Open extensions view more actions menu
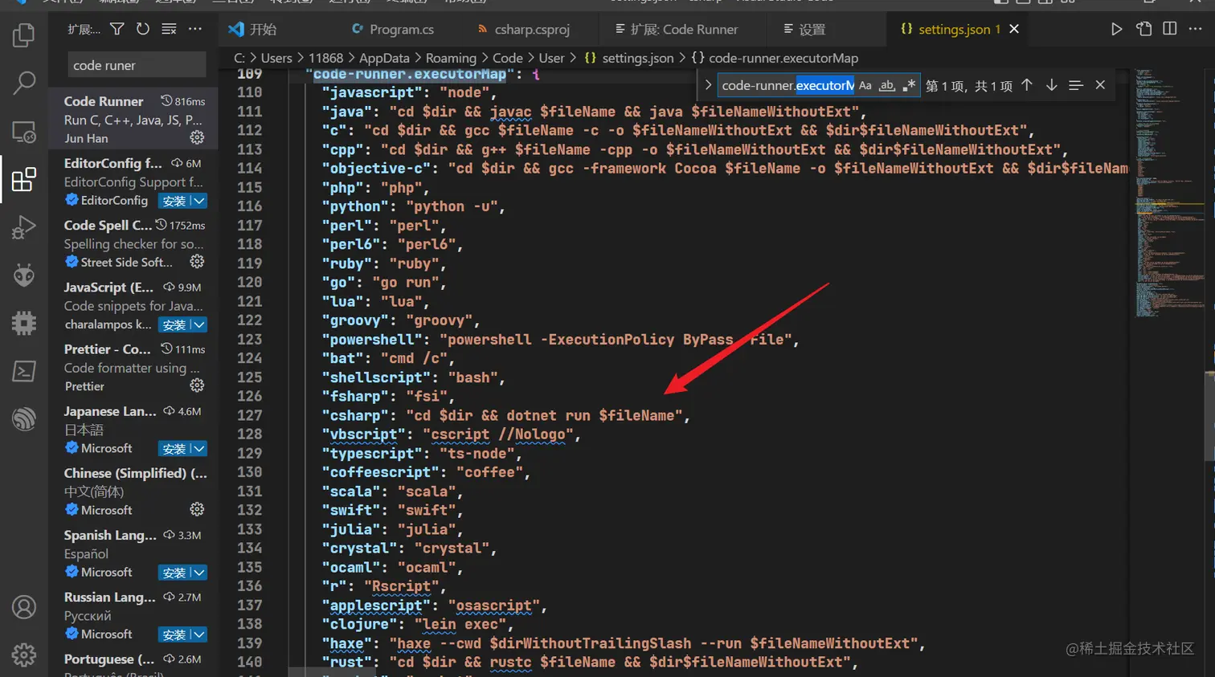 coord(195,29)
